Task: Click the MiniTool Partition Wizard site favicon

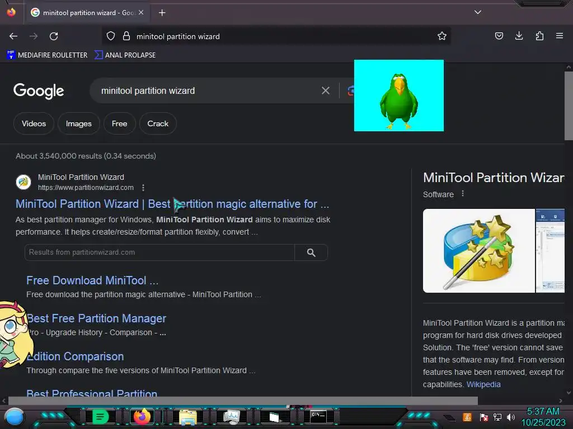Action: pos(24,182)
